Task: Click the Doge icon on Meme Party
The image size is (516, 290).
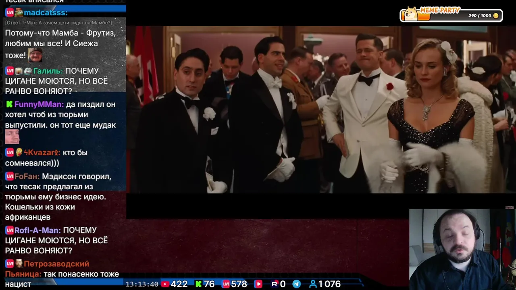Action: 411,13
